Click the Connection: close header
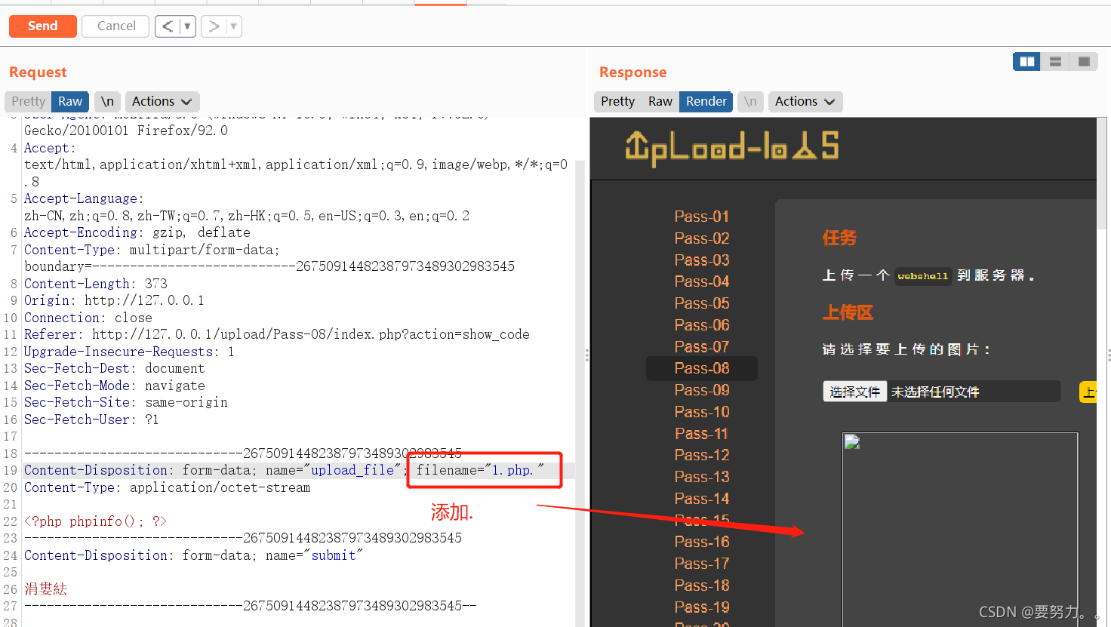 coord(88,318)
